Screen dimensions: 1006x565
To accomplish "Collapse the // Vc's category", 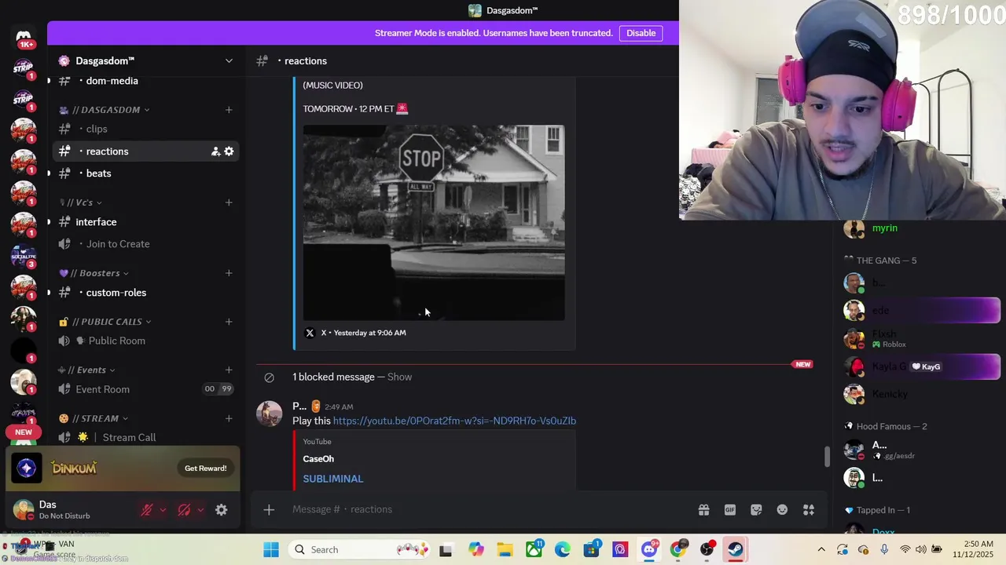I will [x=81, y=202].
